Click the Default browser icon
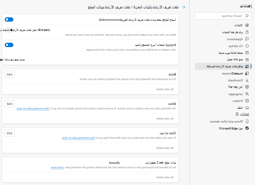The width and height of the screenshot is (255, 185). (x=247, y=73)
